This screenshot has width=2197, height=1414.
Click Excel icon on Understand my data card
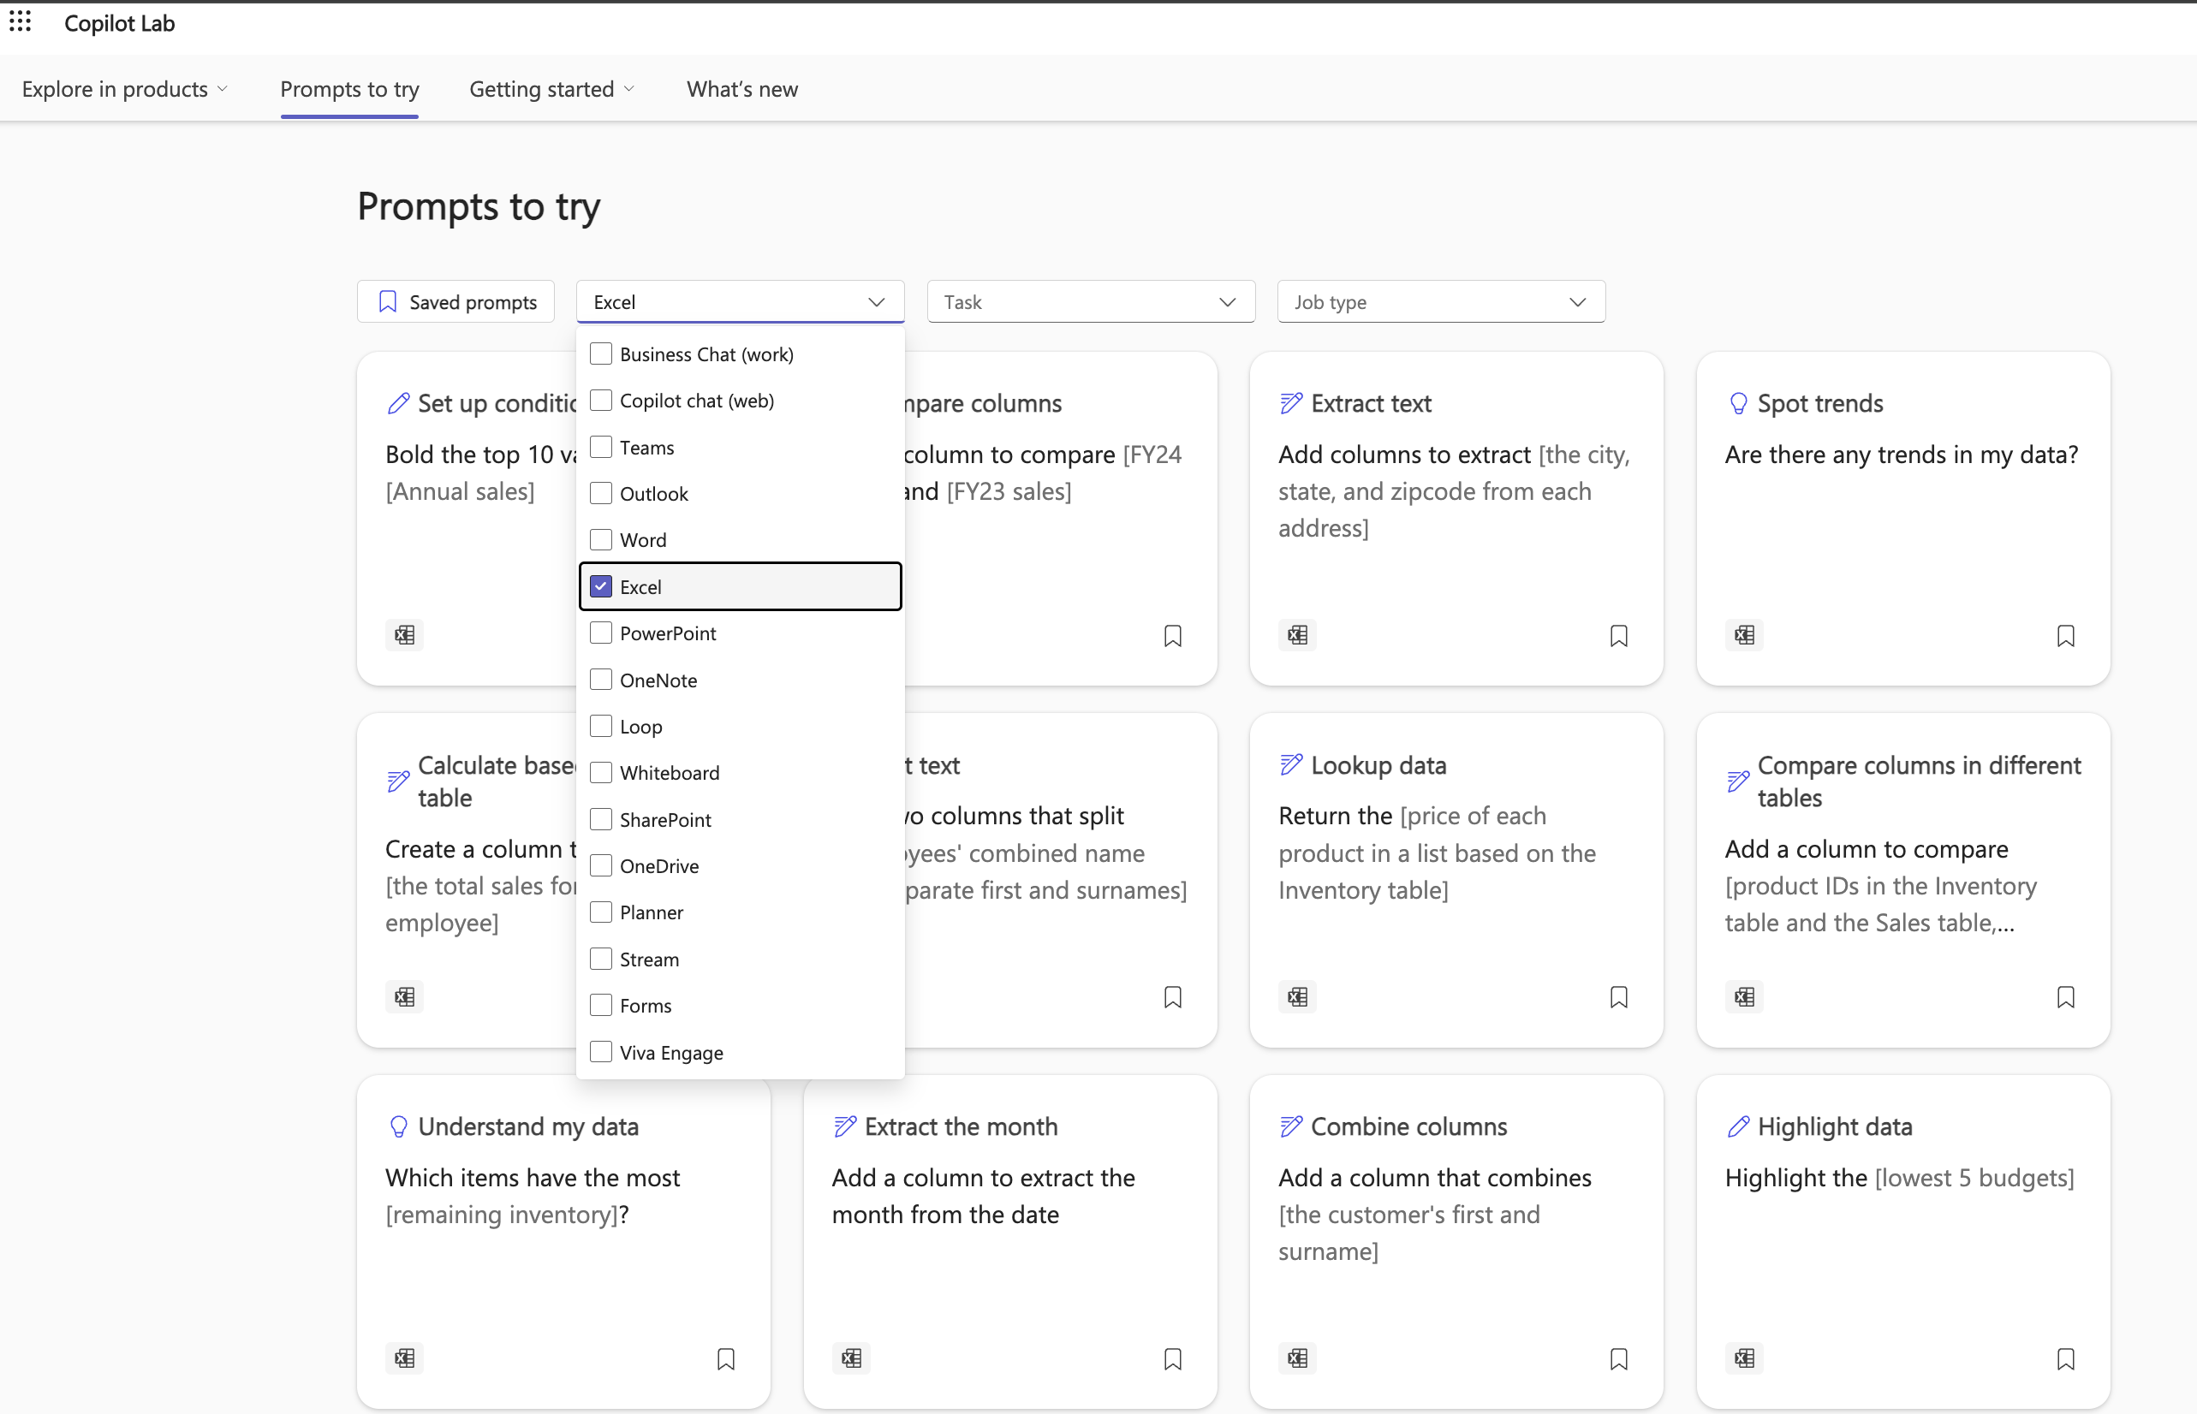(x=404, y=1358)
